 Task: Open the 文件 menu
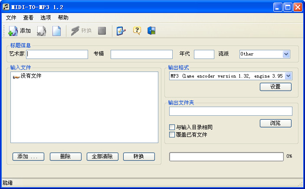(x=11, y=18)
